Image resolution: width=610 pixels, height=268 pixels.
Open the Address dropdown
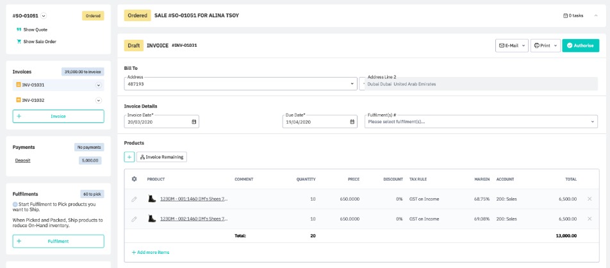point(352,84)
